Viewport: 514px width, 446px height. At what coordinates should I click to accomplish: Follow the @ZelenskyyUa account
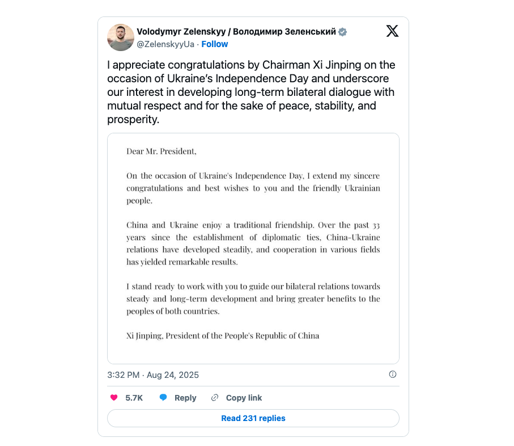coord(215,44)
